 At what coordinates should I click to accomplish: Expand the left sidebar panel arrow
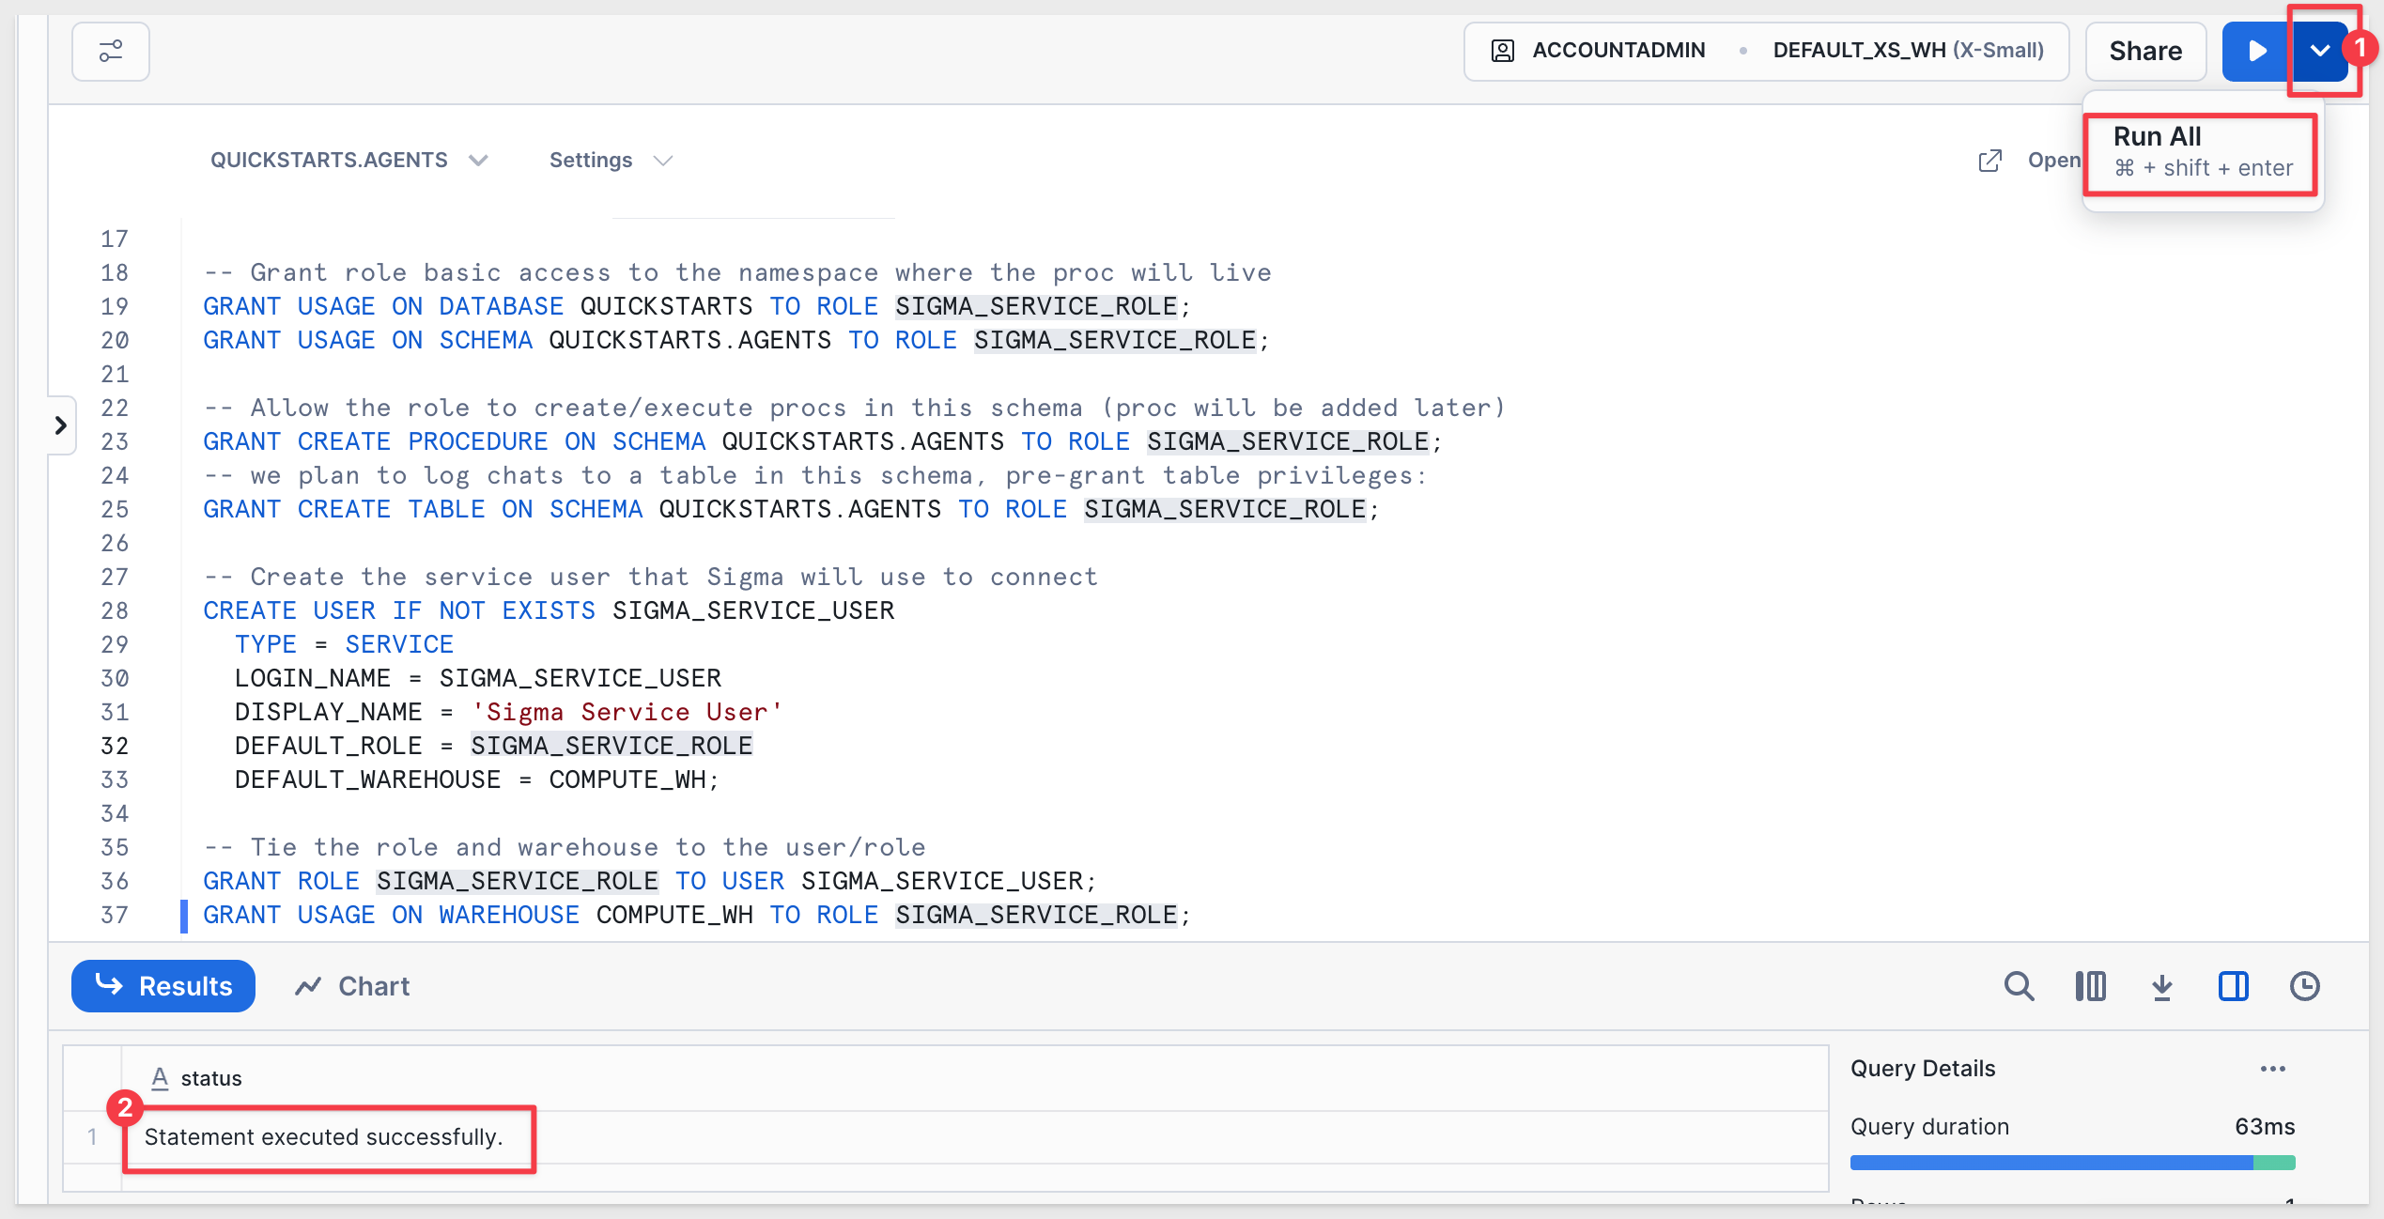coord(61,425)
